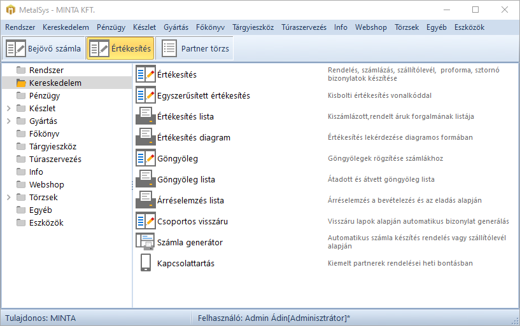This screenshot has height=326, width=520.
Task: Open the Göngyöleg lista printer icon
Action: coord(145,179)
